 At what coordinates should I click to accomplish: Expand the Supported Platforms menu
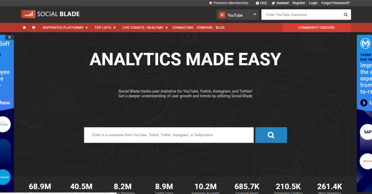click(65, 28)
